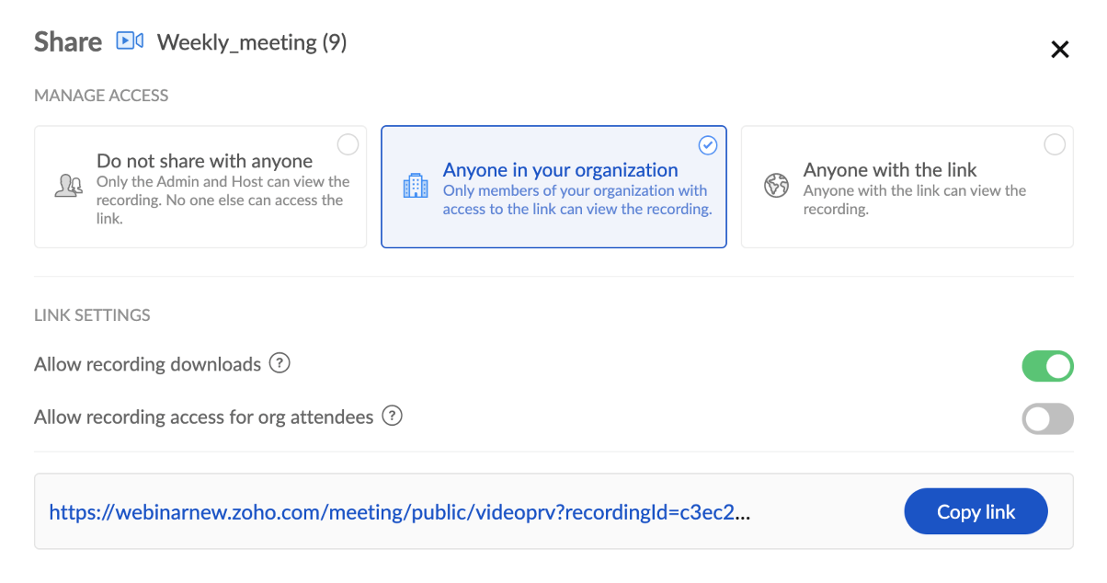Close the Share dialog
This screenshot has height=583, width=1107.
[x=1060, y=50]
